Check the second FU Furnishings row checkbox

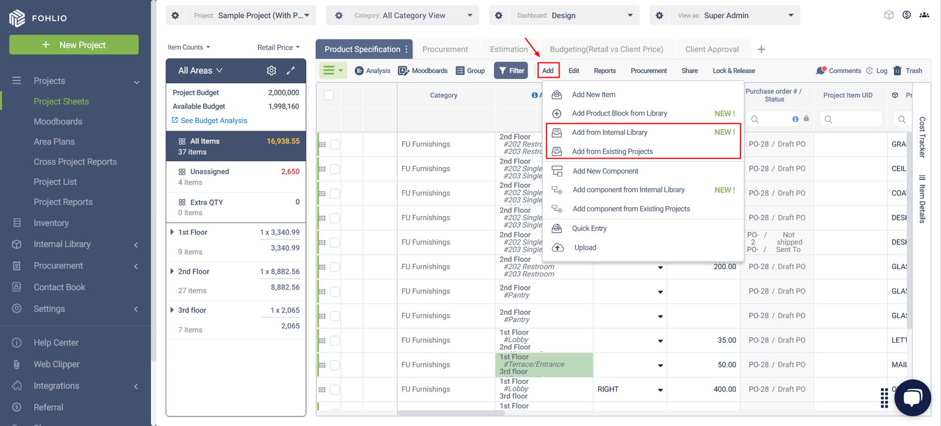(335, 169)
